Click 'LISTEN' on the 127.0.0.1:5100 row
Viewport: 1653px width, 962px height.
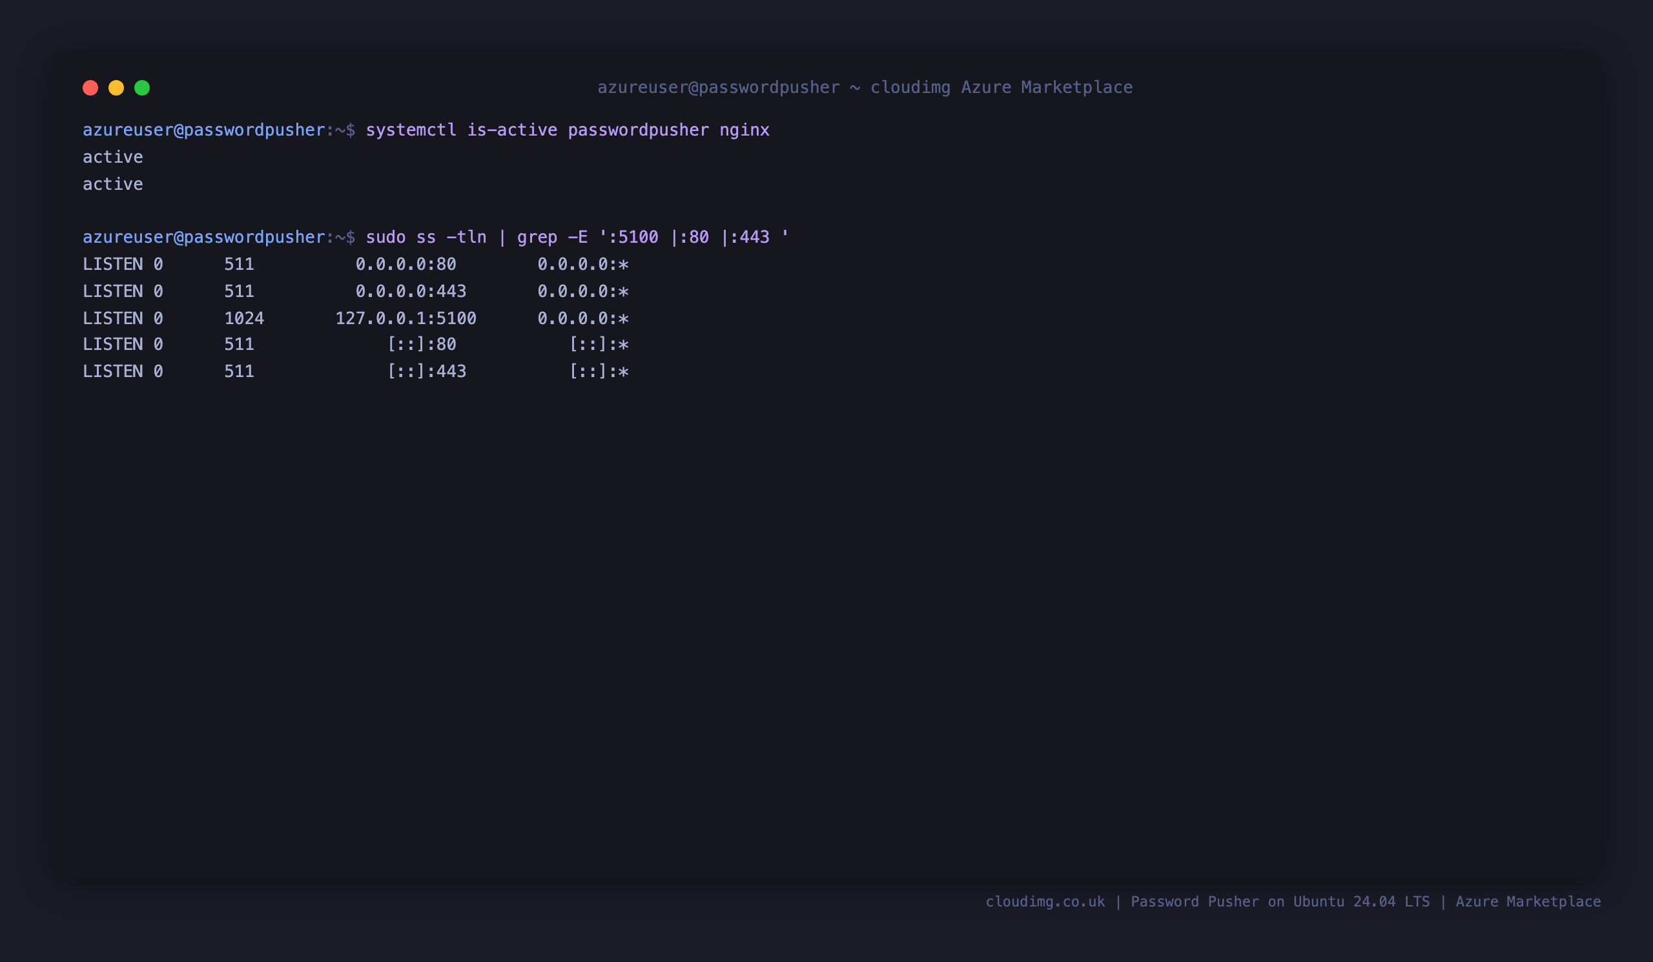(x=113, y=318)
